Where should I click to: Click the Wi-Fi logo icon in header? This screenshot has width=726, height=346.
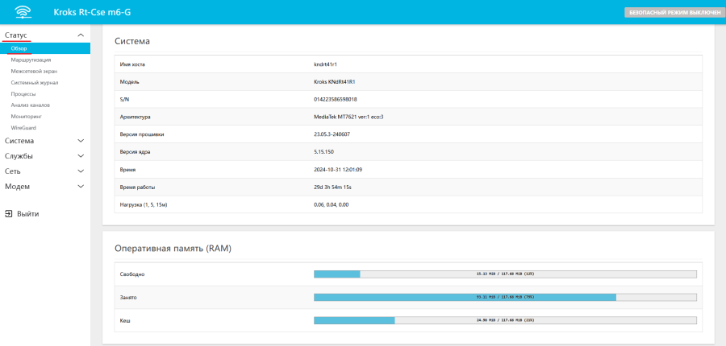point(23,12)
